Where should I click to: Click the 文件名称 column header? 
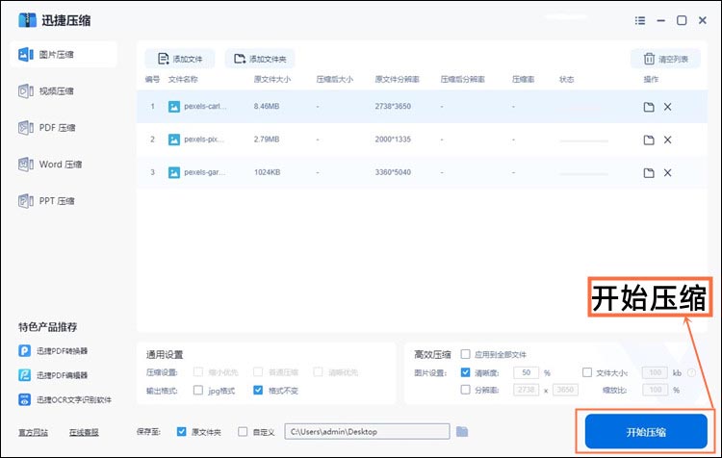point(183,79)
